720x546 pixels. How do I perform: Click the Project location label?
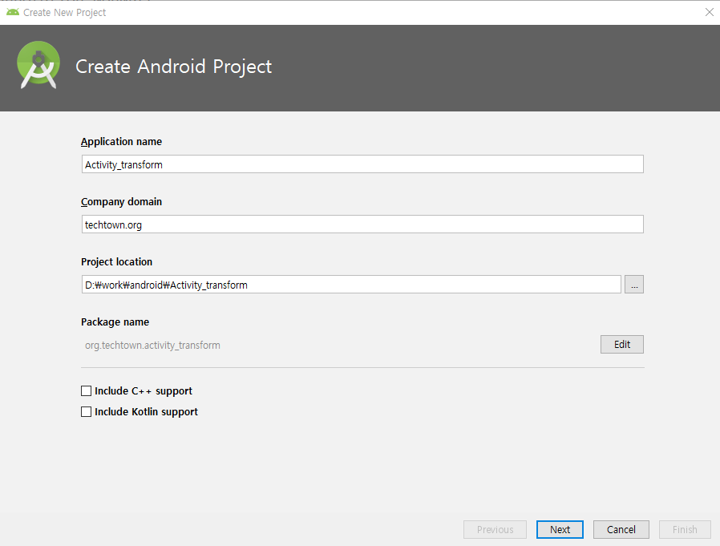(116, 261)
